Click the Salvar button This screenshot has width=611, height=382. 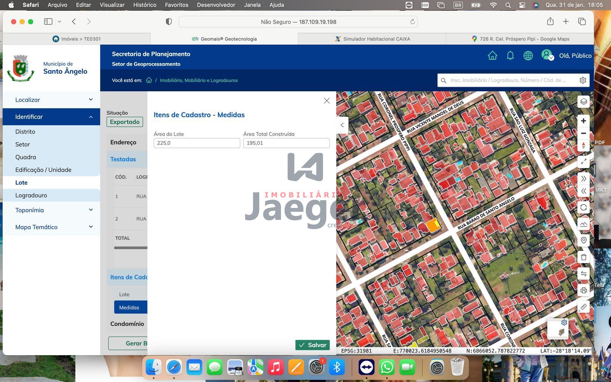tap(312, 345)
